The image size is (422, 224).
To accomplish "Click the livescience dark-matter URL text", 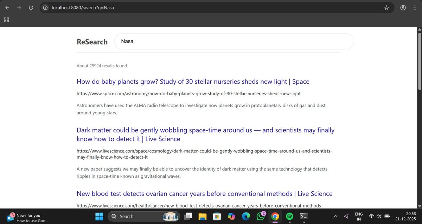I will click(204, 154).
